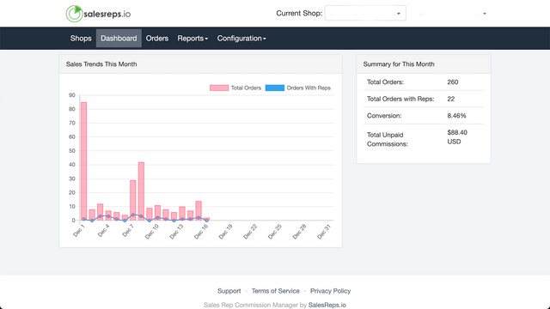
Task: Click the bar near 42 orders
Action: pos(141,191)
